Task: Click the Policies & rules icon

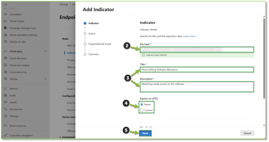Action: click(x=5, y=42)
